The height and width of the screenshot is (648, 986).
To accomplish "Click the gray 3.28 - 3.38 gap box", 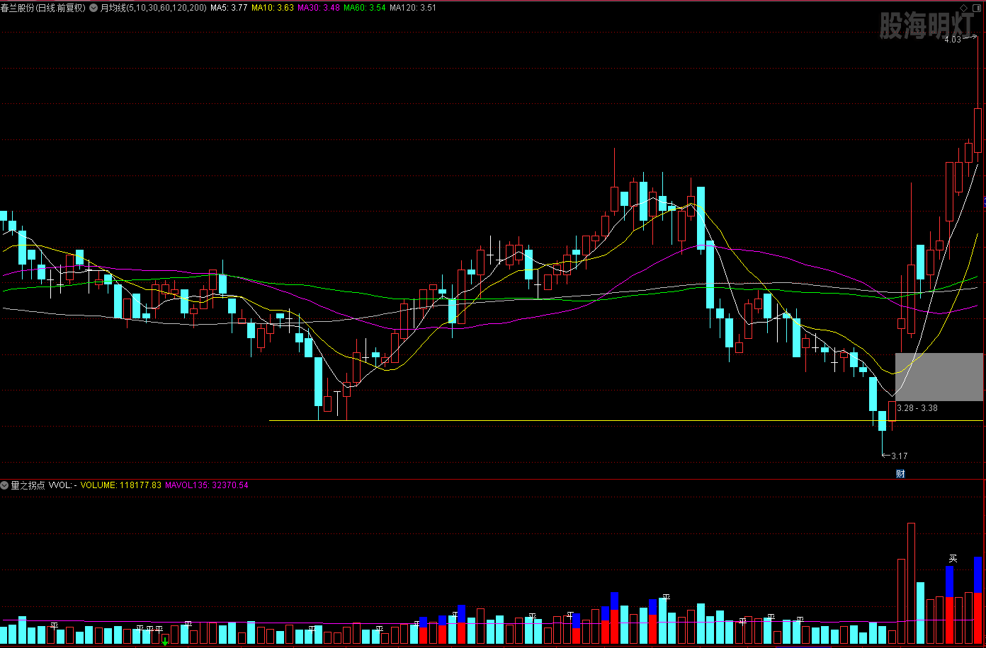I will [939, 376].
